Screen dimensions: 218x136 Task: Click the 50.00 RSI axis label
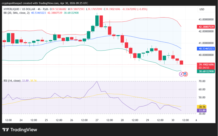click(202, 98)
